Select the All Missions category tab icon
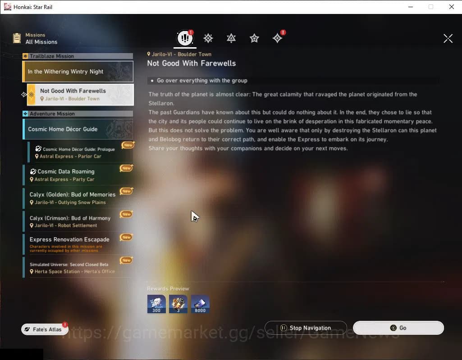The image size is (462, 360). [x=185, y=38]
